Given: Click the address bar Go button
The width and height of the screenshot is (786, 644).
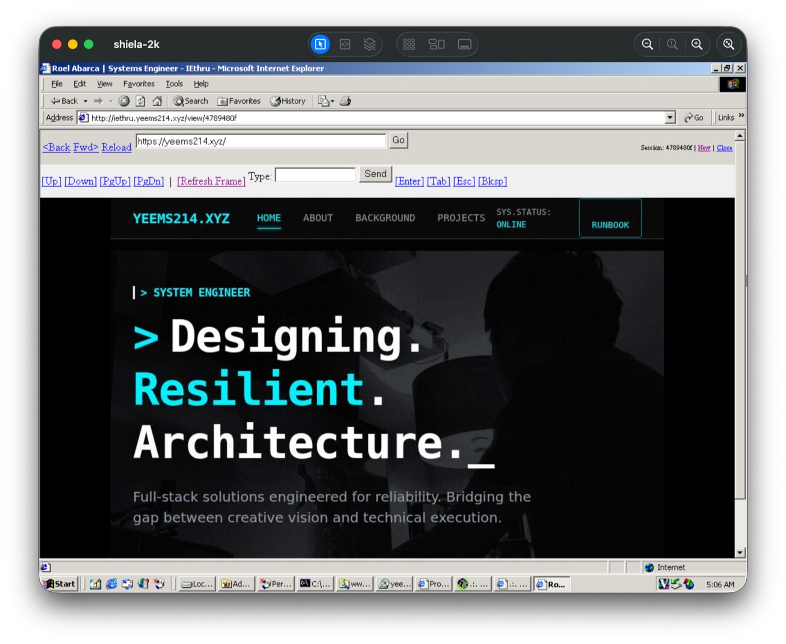Looking at the screenshot, I should [x=694, y=118].
